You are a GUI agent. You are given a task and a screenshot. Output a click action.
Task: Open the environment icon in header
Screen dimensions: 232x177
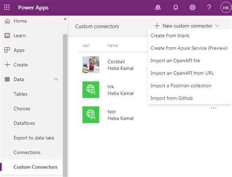click(158, 7)
